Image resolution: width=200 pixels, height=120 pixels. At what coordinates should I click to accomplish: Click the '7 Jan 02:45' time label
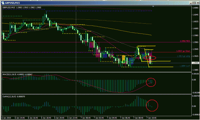point(99,118)
